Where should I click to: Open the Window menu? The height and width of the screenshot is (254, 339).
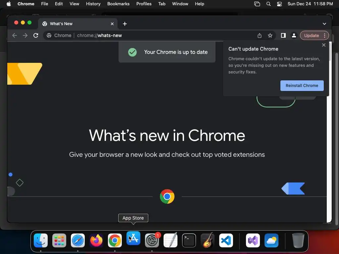180,4
